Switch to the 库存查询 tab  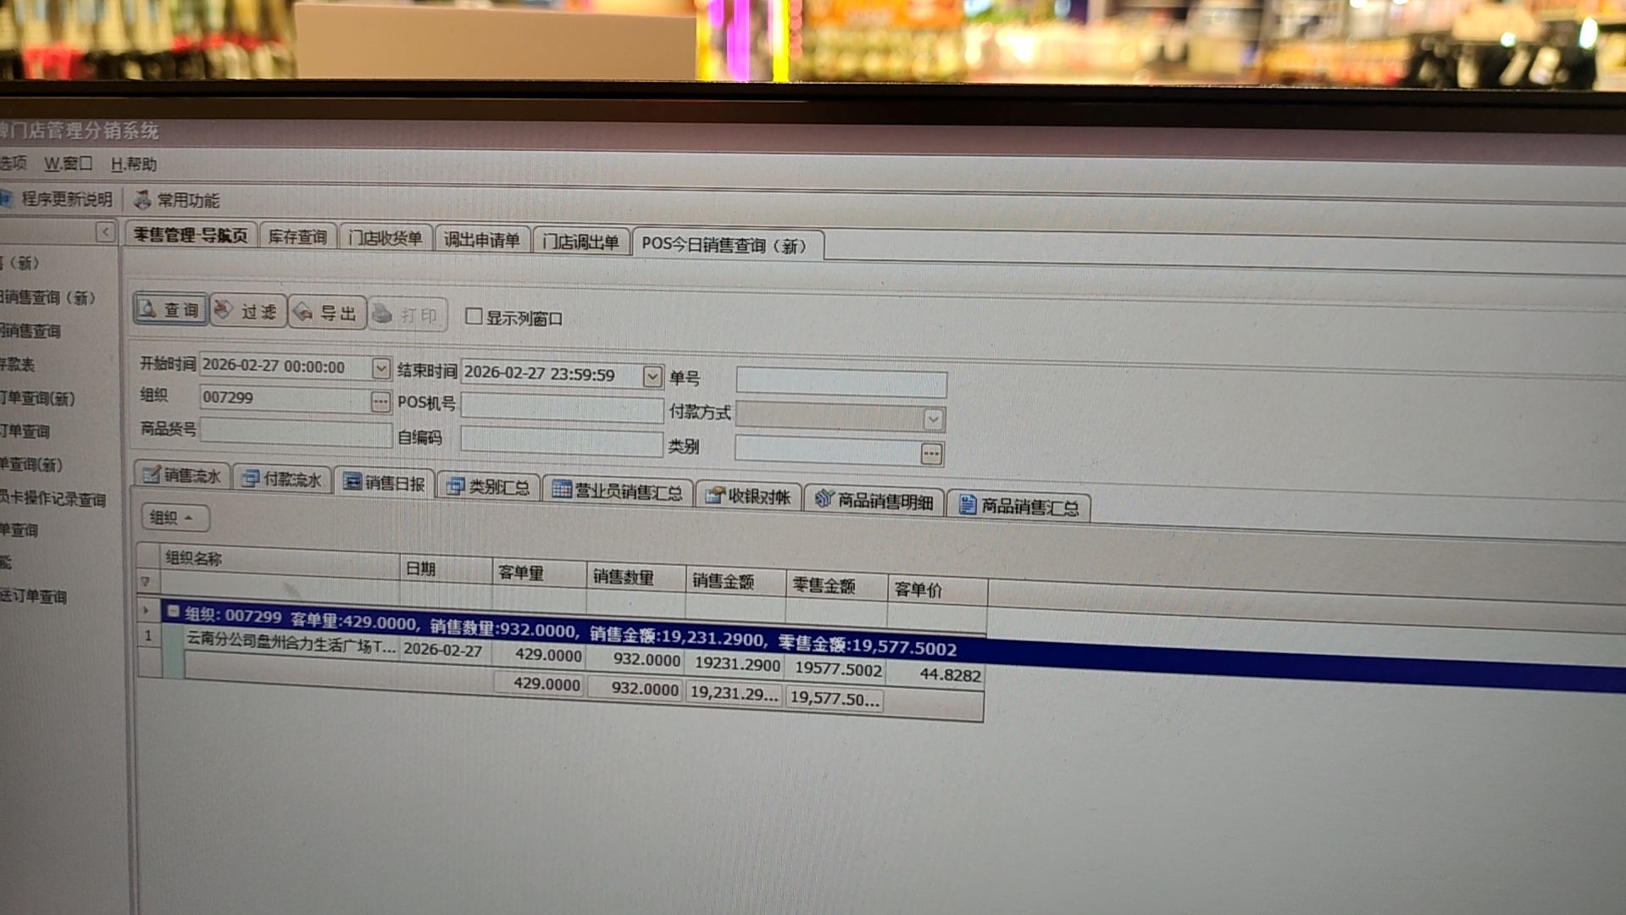297,237
